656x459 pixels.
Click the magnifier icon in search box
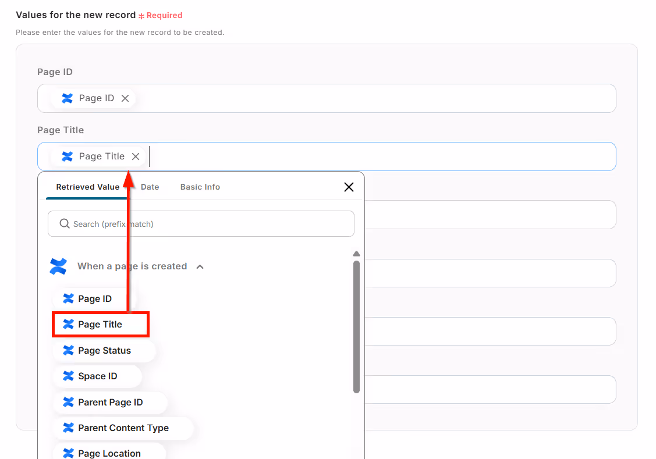[x=65, y=223]
